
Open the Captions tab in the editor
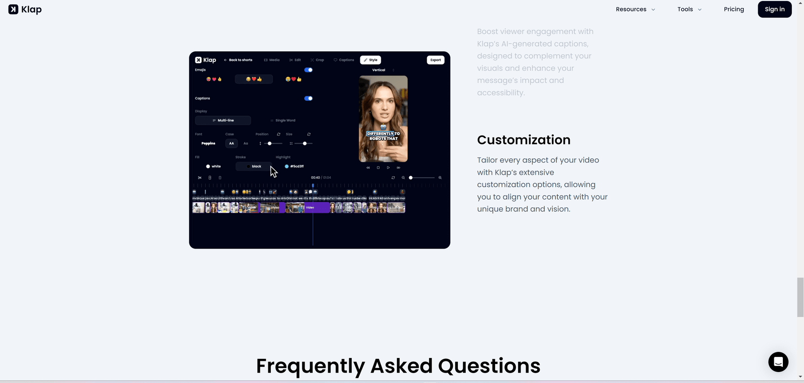[x=344, y=60]
